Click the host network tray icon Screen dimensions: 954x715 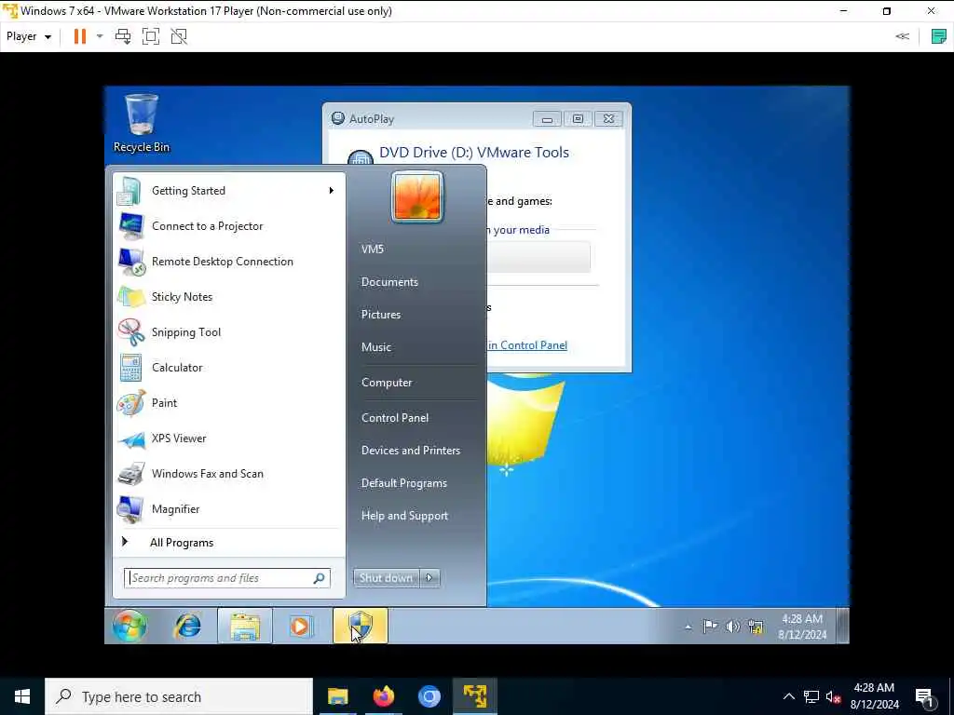811,696
